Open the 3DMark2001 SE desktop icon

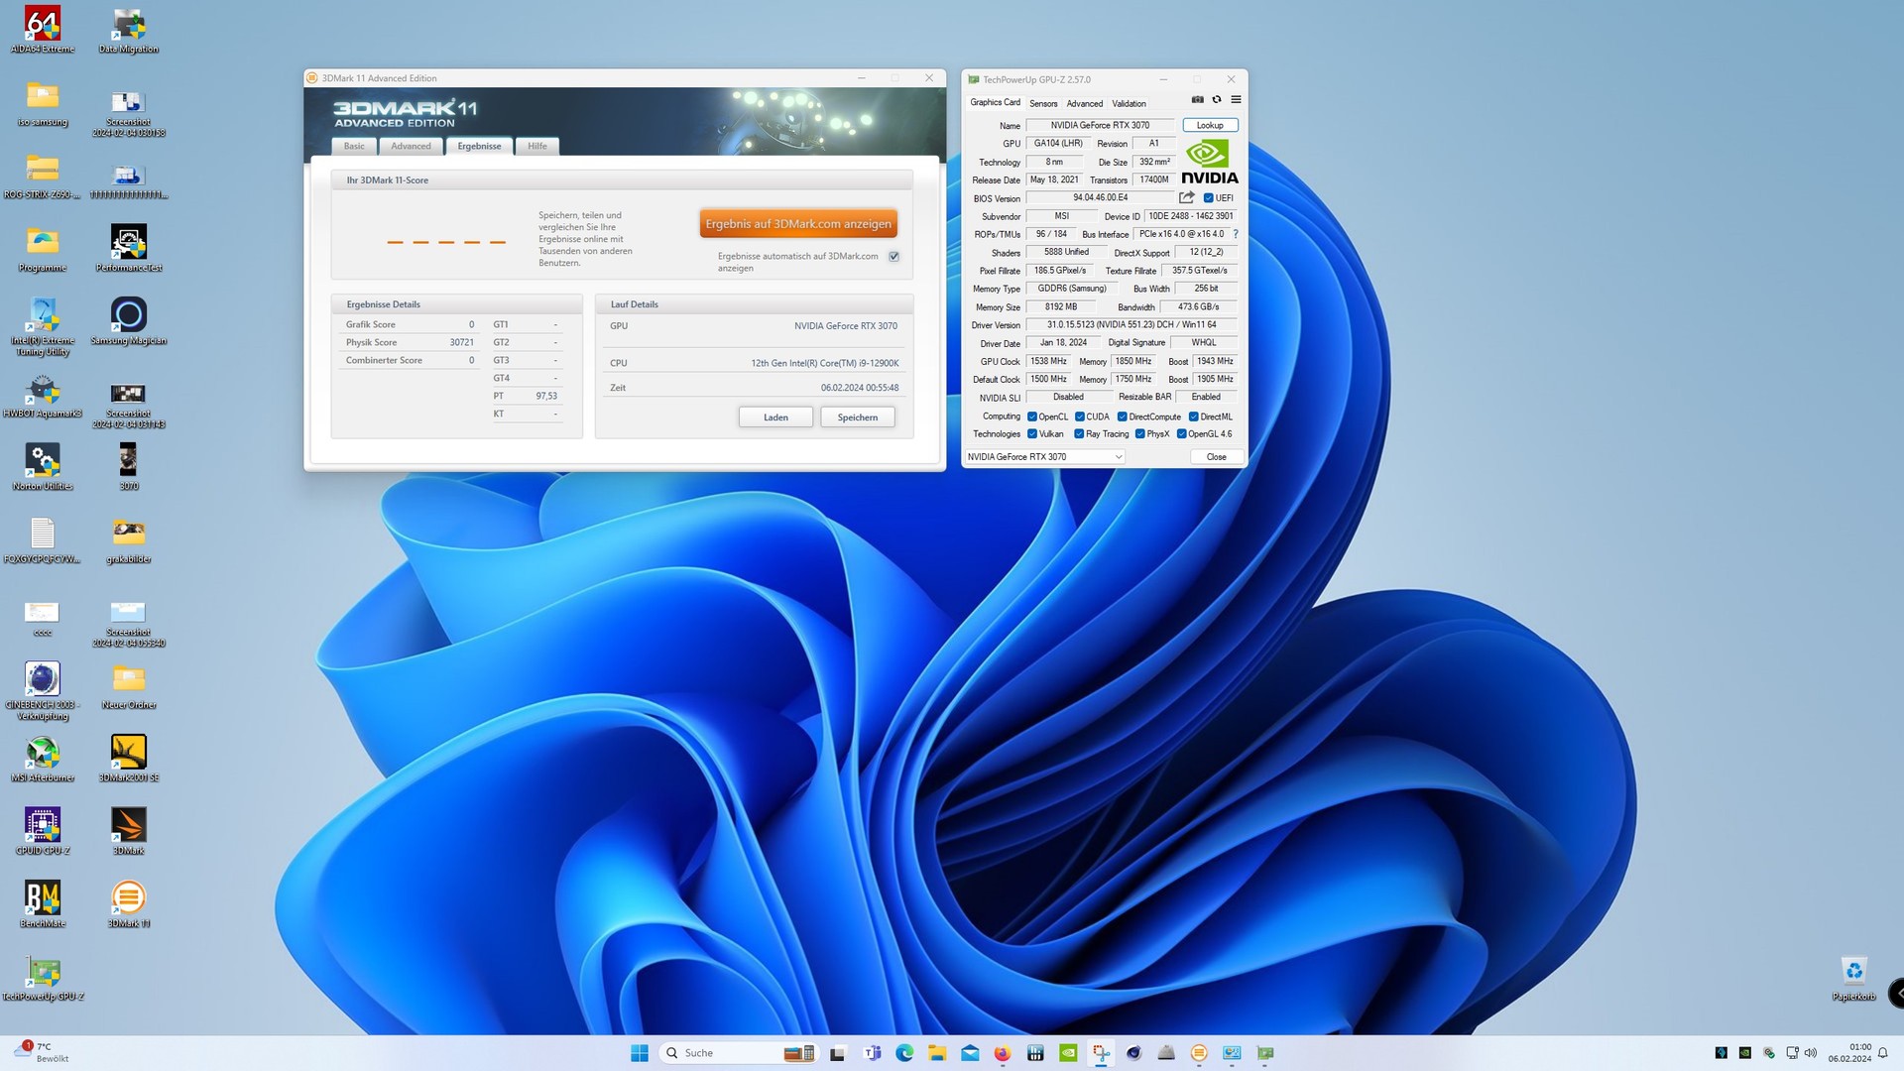[129, 760]
